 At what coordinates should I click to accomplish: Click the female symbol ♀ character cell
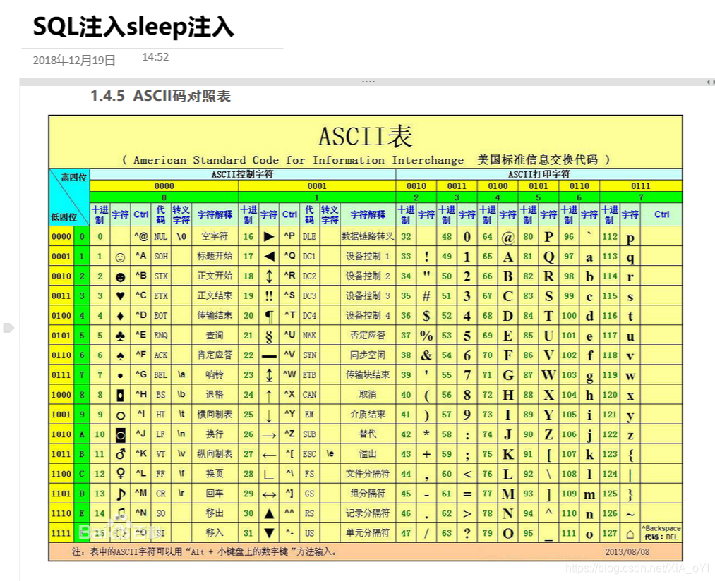(x=120, y=474)
